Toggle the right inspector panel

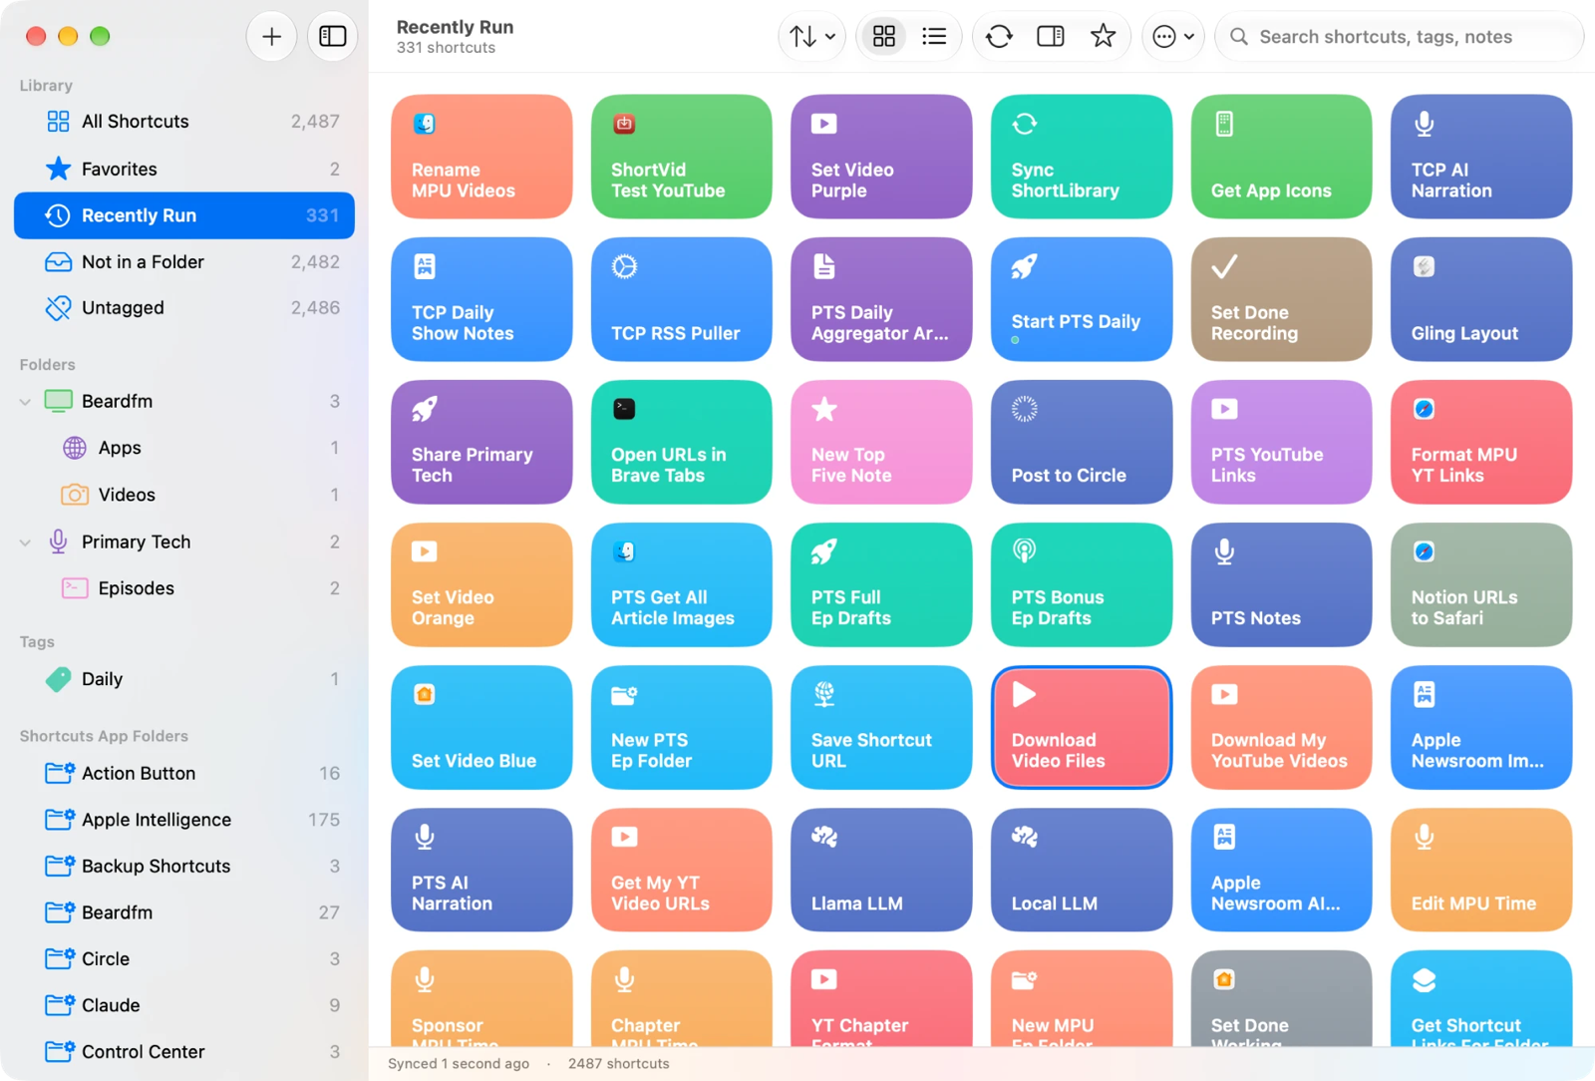(x=1051, y=37)
